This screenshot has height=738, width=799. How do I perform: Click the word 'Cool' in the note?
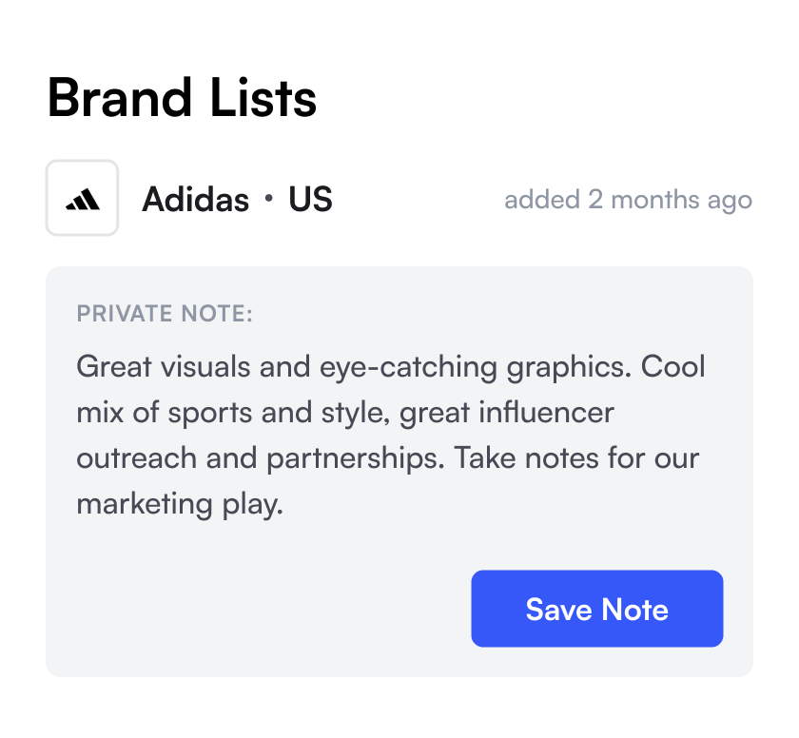point(672,367)
